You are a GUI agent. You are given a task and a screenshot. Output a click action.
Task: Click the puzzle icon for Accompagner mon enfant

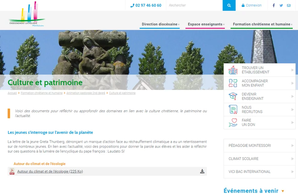pos(233,83)
